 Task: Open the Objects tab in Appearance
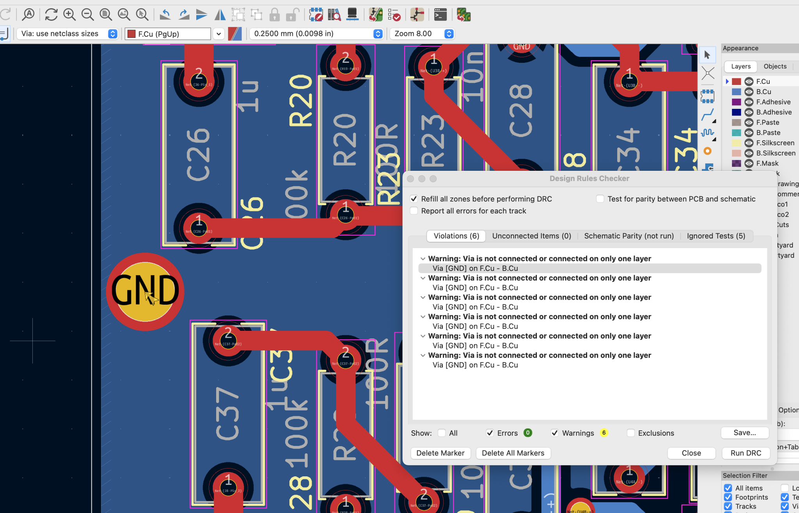[x=775, y=66]
